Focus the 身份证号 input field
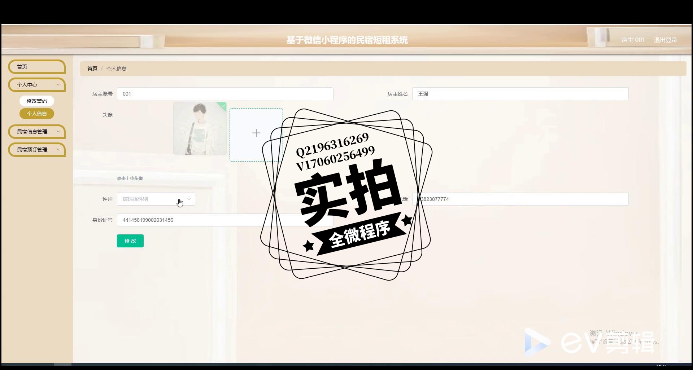Viewport: 693px width, 370px height. point(225,220)
